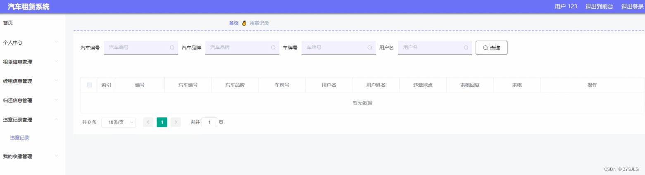Click the 违章地点 column header

coord(423,85)
